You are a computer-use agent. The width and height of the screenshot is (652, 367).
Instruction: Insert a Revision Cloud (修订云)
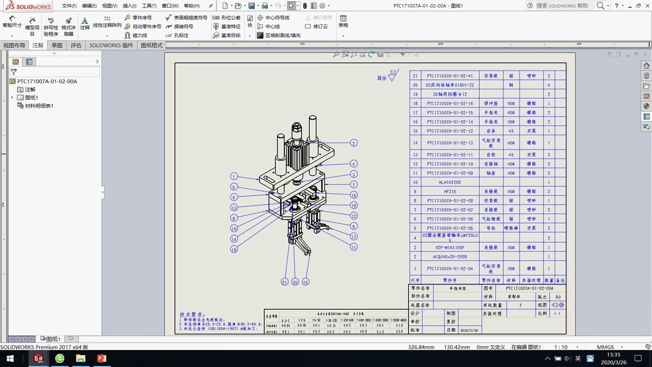point(316,27)
